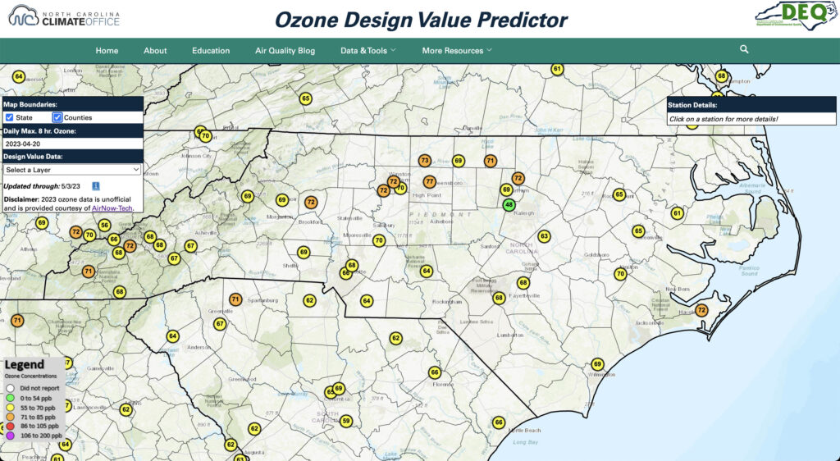This screenshot has height=461, width=840.
Task: Select the 69 station marker above Shelby
Action: click(304, 252)
